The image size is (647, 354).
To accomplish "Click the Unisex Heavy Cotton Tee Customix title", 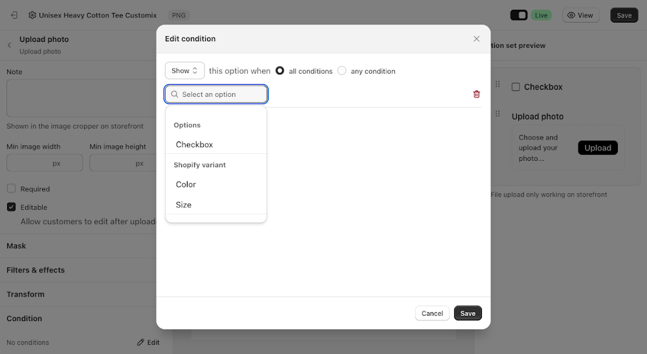I will point(98,16).
